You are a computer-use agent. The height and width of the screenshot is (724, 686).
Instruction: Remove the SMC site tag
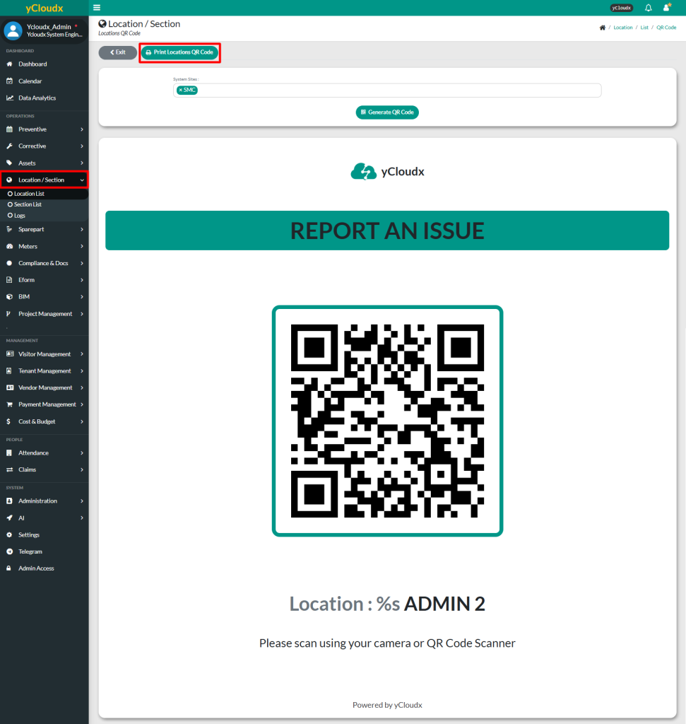180,90
